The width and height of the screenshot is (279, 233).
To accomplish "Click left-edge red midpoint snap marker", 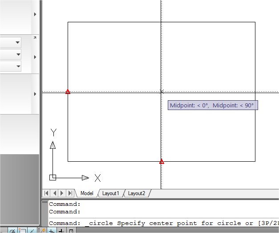I will (x=68, y=92).
